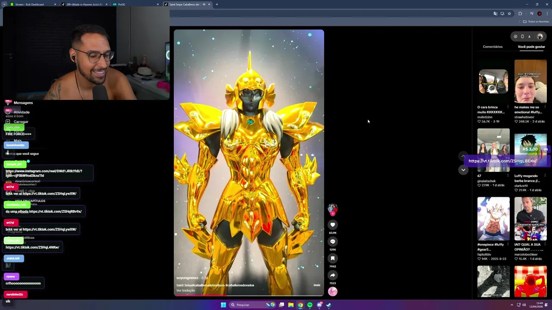Expand the caption with the 'mais' button

point(317,285)
